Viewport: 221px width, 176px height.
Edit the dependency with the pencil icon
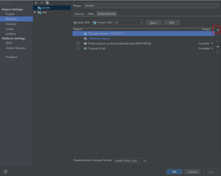(x=218, y=52)
